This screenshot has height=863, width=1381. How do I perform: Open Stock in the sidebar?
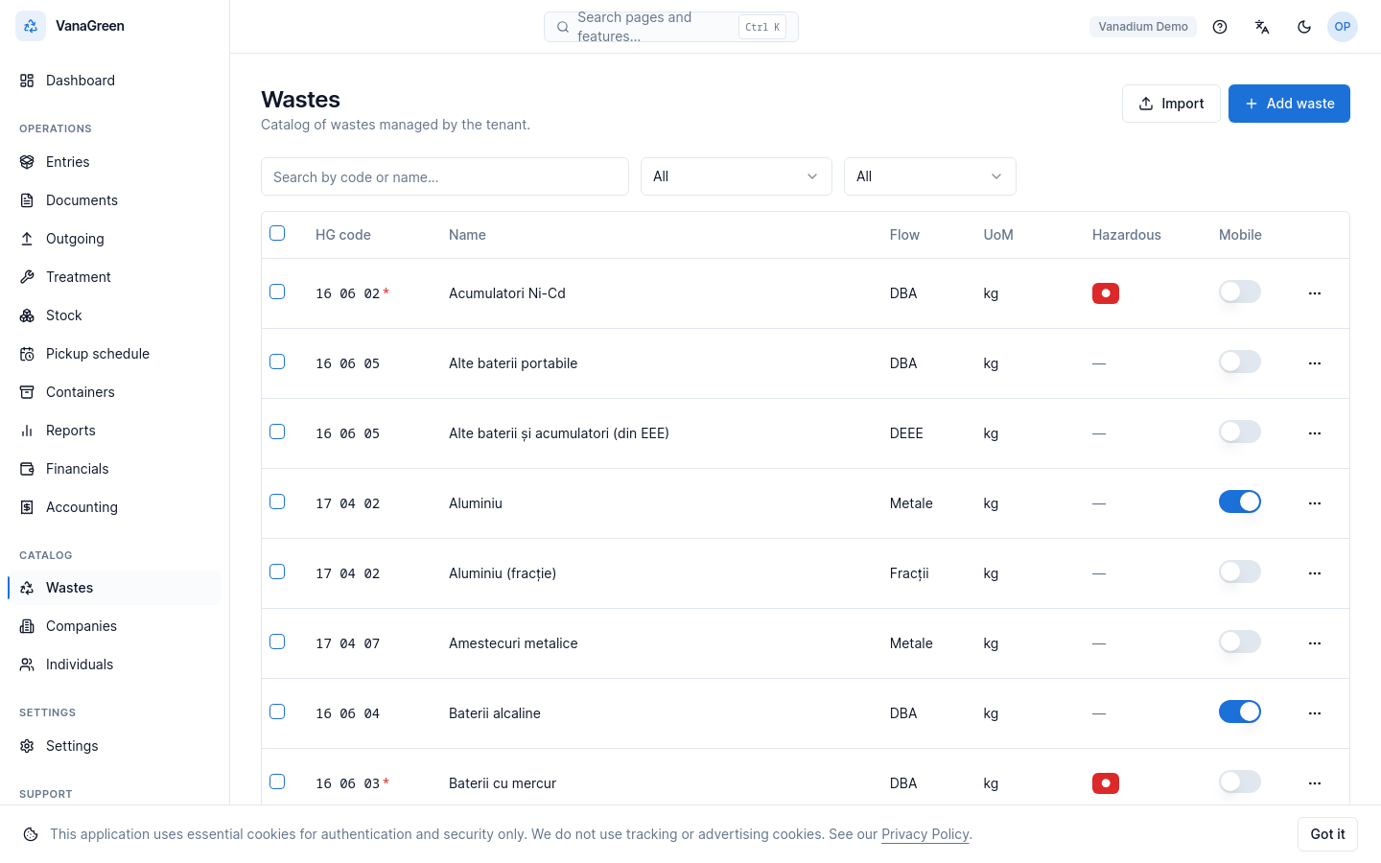114,315
